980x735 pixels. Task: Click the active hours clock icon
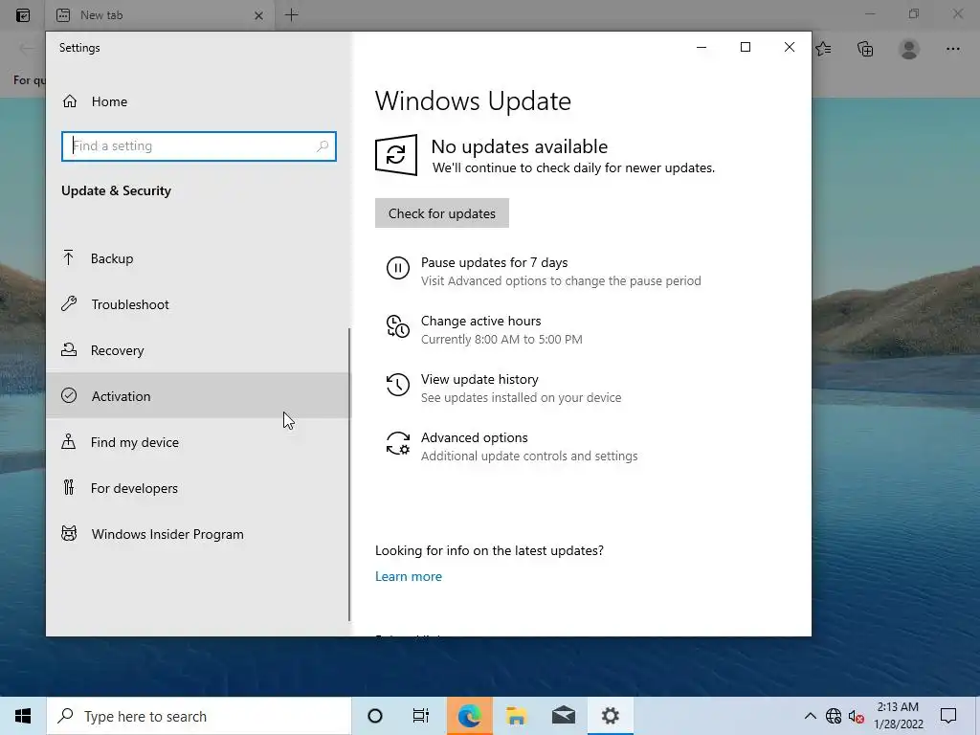[x=397, y=326]
